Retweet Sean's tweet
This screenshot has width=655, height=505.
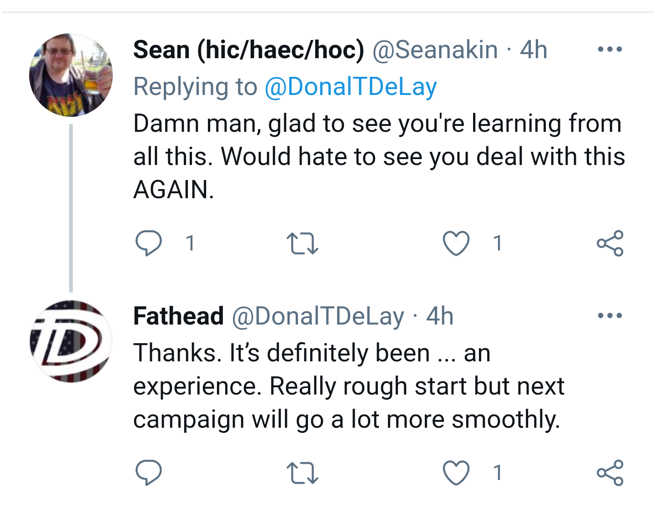click(x=302, y=243)
